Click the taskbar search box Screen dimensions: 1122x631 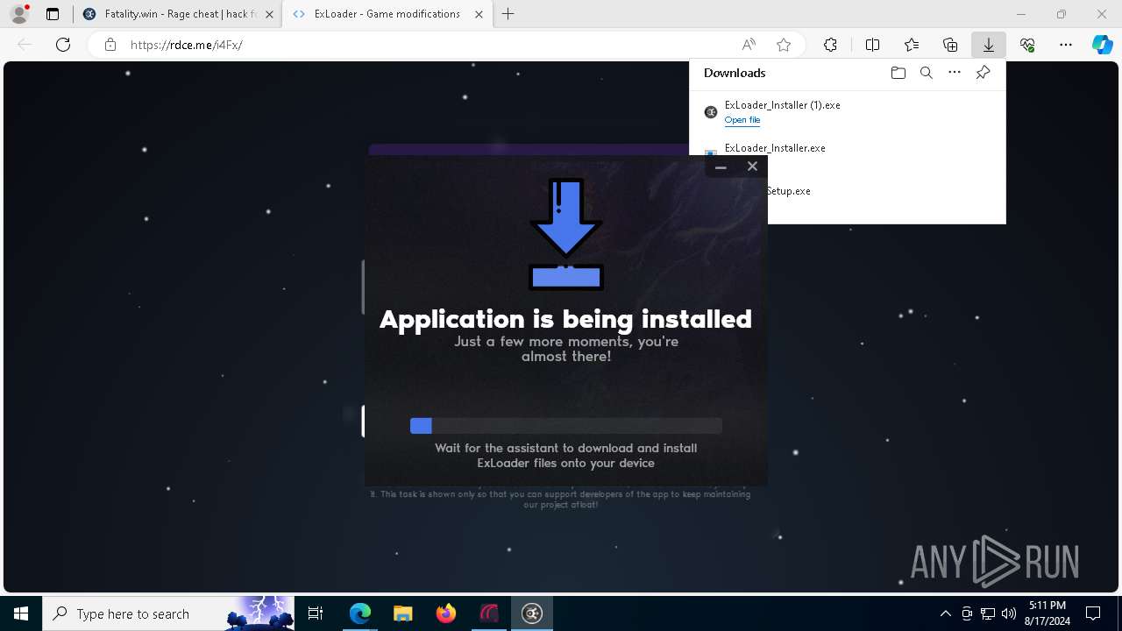tap(169, 613)
